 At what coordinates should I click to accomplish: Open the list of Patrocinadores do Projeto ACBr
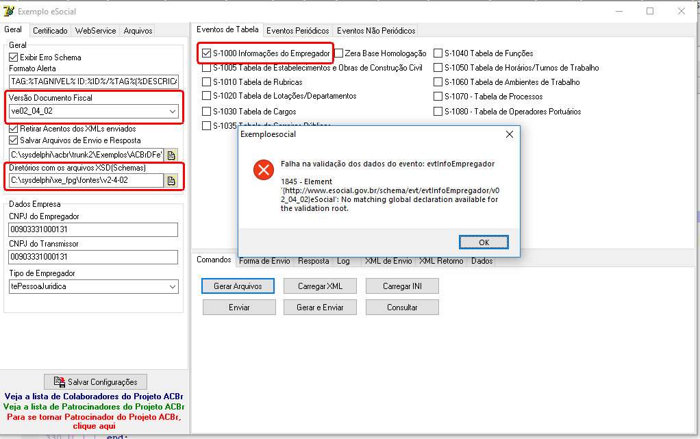point(94,407)
